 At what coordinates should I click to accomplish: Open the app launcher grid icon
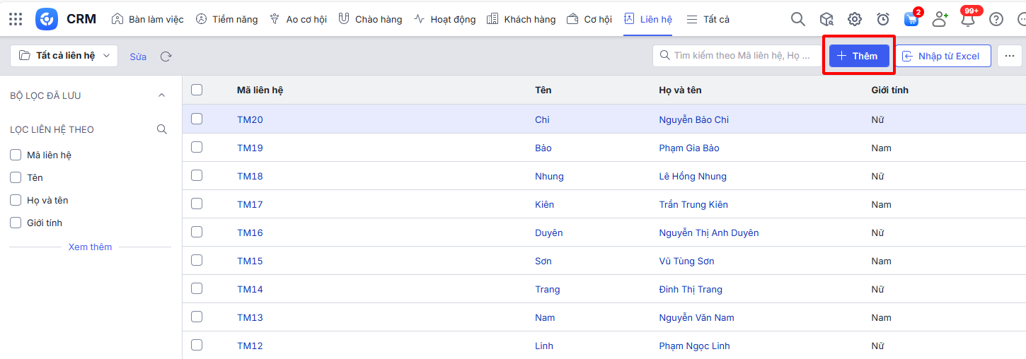16,19
